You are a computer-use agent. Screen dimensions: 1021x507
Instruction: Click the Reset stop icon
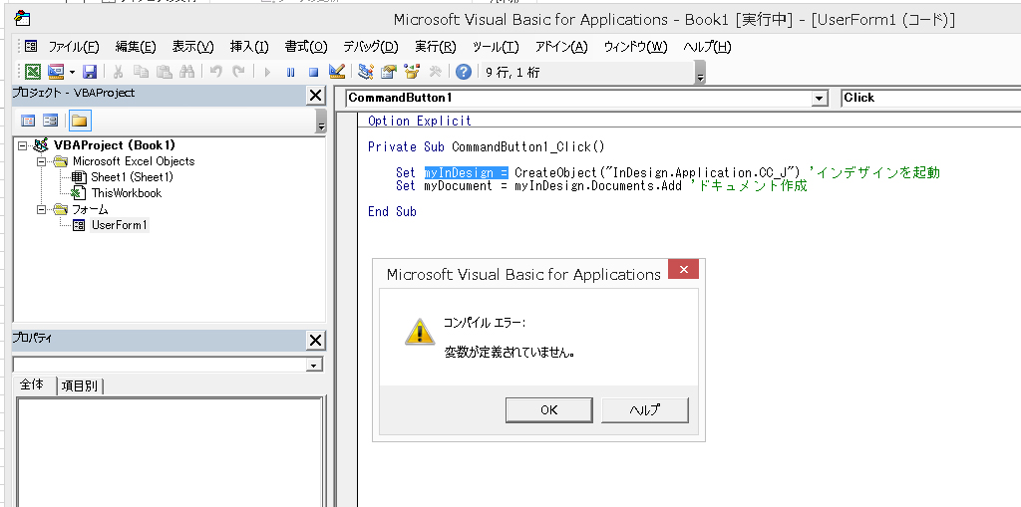point(313,73)
